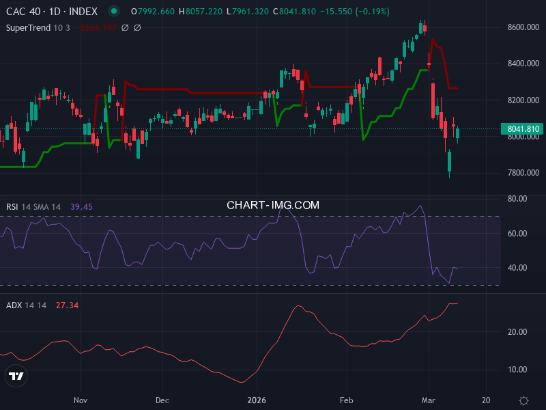Select the Mar label on the time axis
Image resolution: width=546 pixels, height=410 pixels.
point(429,400)
